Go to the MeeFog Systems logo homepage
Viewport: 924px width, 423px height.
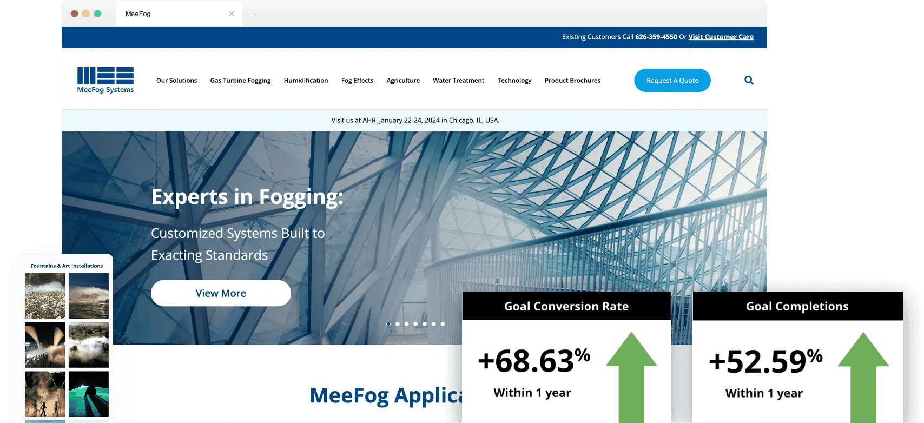(105, 80)
